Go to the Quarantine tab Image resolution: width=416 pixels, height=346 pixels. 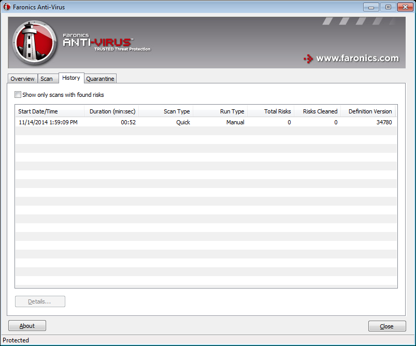tap(100, 79)
